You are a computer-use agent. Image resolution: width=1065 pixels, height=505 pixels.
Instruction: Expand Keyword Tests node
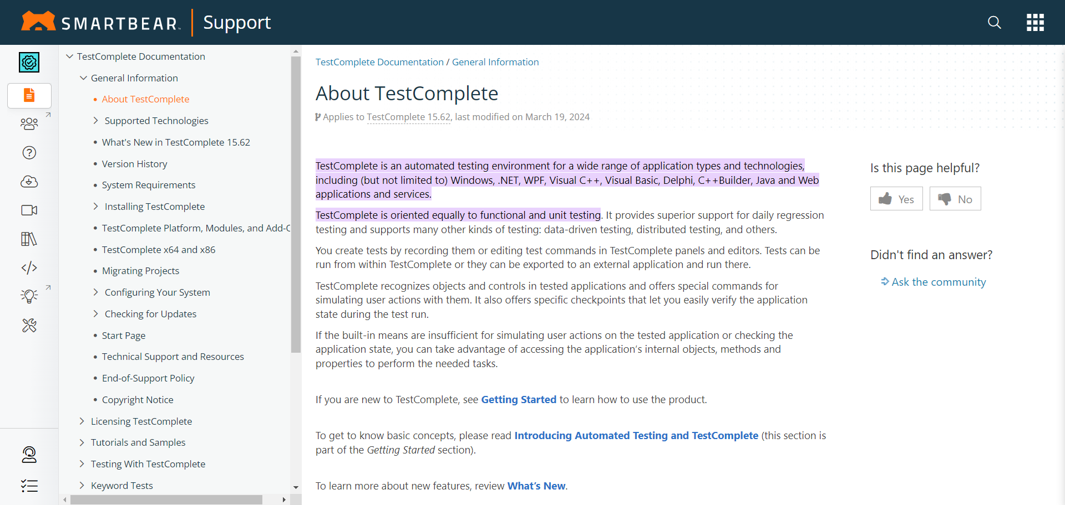[x=82, y=486]
